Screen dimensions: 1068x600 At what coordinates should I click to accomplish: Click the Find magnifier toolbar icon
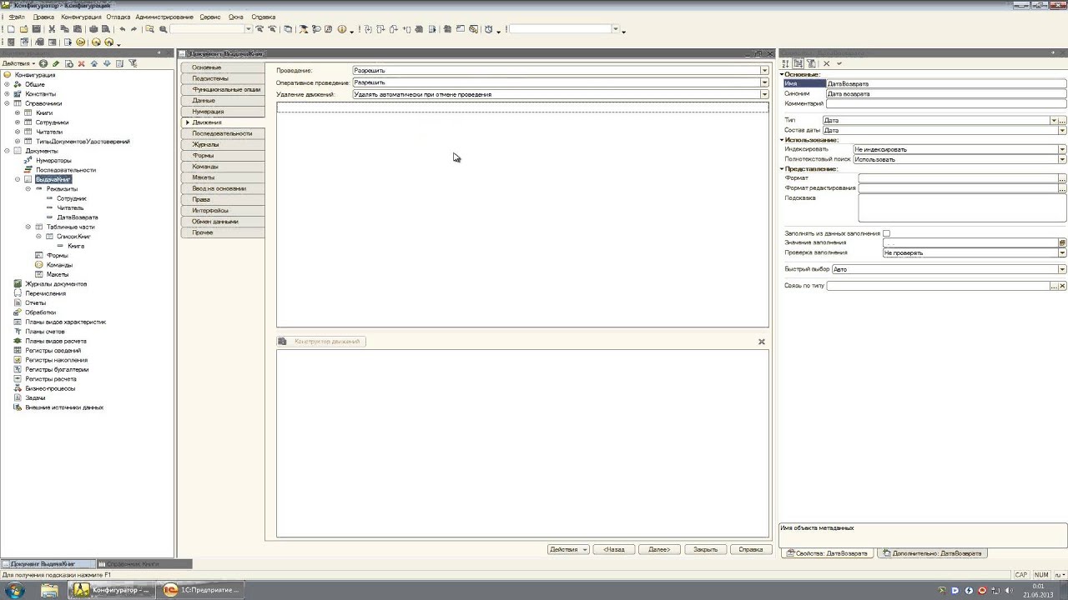pos(150,29)
